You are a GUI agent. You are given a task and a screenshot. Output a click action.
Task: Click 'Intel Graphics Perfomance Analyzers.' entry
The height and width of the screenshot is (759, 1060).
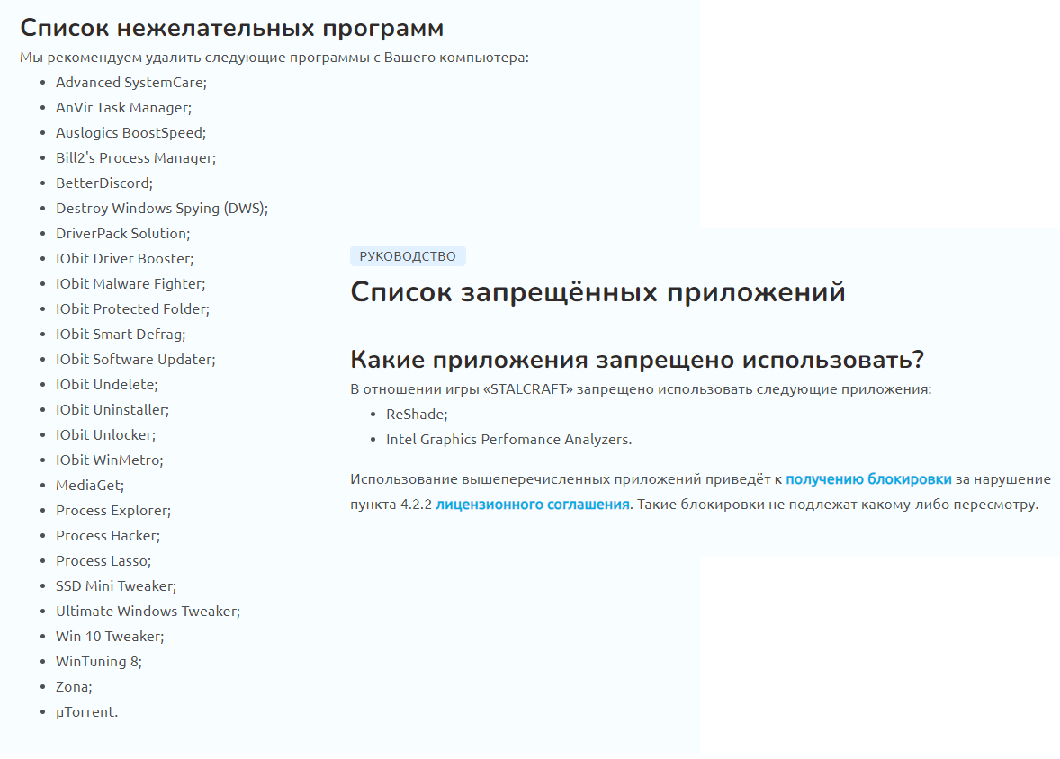coord(508,440)
